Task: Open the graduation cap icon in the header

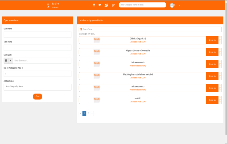Action: tap(100, 5)
